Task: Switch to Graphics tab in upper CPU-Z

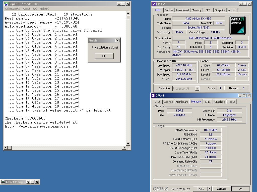Action: 220,10
